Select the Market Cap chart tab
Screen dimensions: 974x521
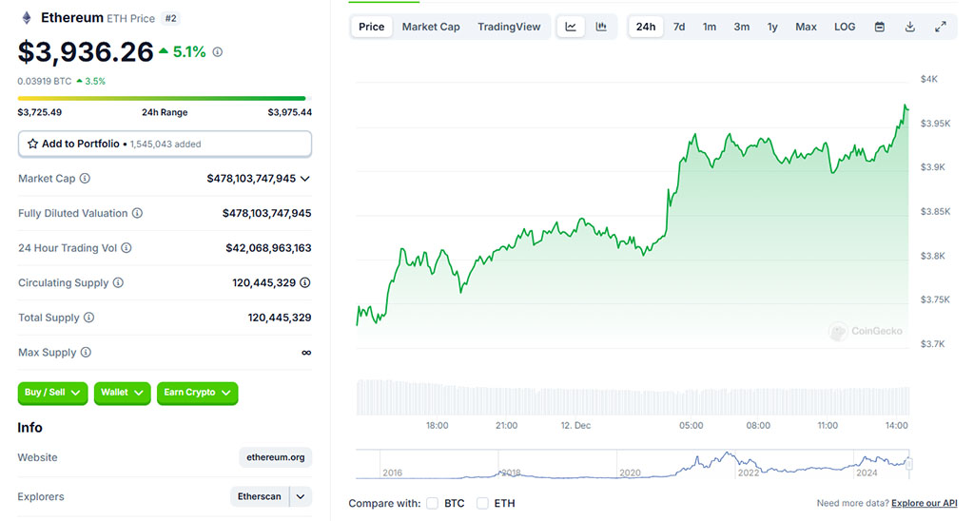coord(431,27)
